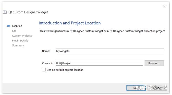Close the Qt Custom Designer Widget dialog
Screen dimensions: 172x95
point(164,6)
